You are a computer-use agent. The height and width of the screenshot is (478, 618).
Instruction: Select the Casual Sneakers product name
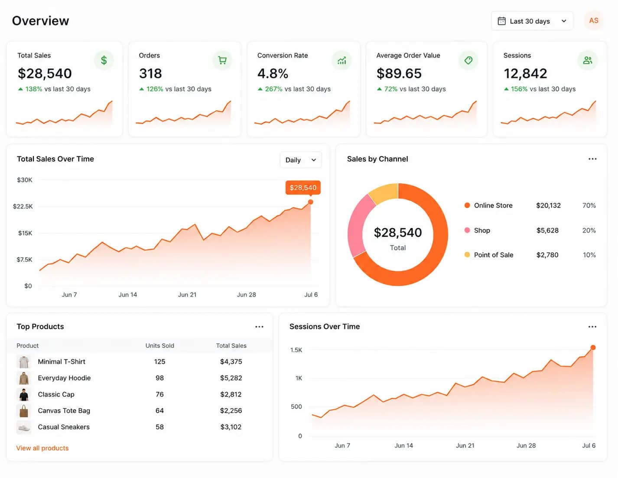pos(64,427)
